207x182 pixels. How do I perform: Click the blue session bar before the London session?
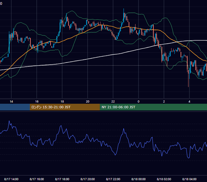(15, 107)
